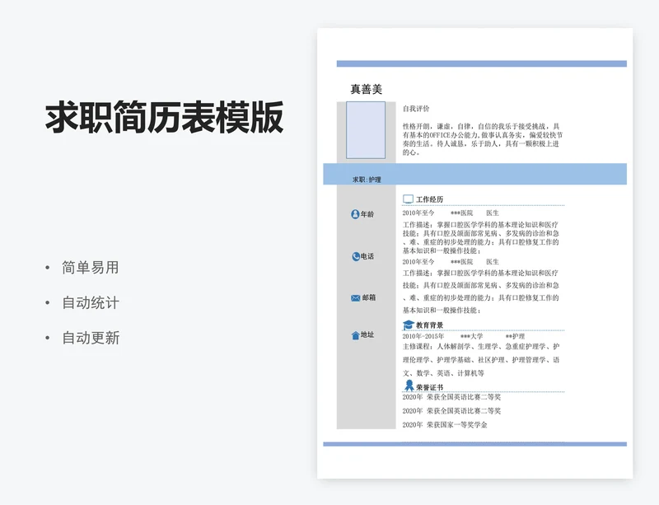659x505 pixels.
Task: Click the 教育背景 section heading
Action: 429,325
